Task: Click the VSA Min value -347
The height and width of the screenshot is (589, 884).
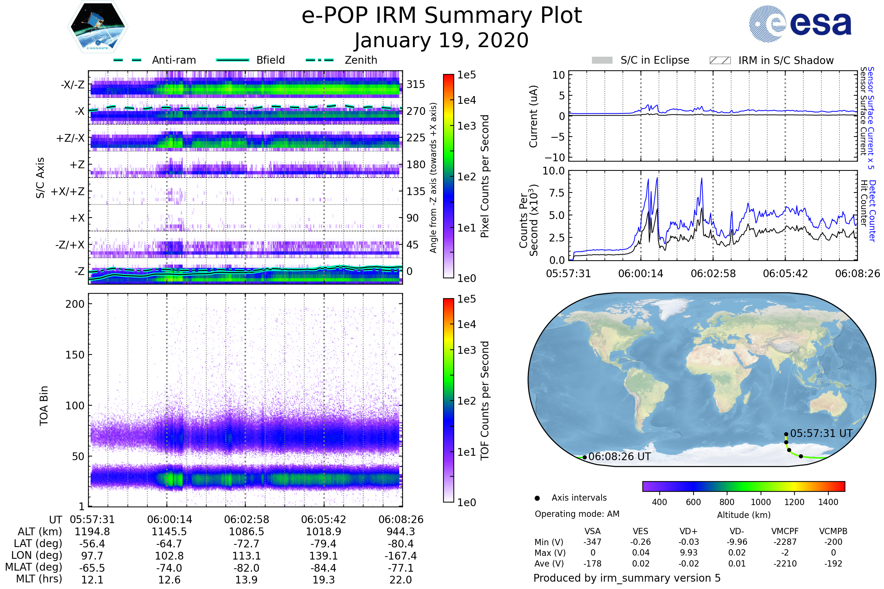Action: tap(592, 542)
